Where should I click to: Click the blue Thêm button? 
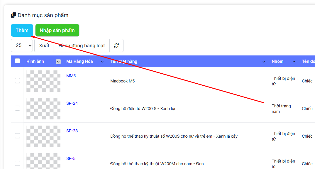pyautogui.click(x=22, y=30)
